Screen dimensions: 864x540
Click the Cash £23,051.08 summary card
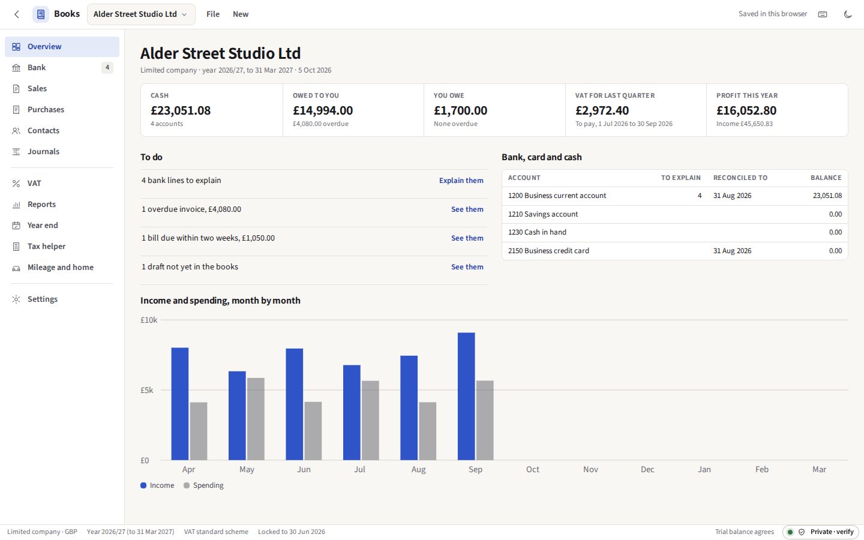pos(212,110)
